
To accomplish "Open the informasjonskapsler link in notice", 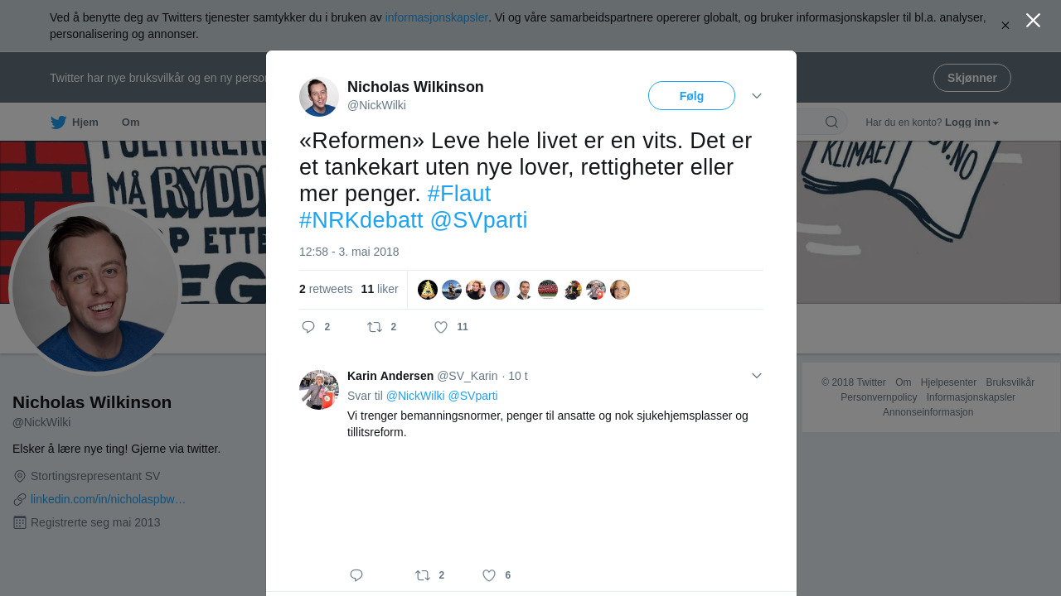I will tap(437, 17).
